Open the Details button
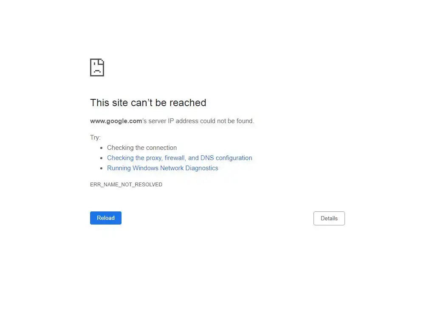The width and height of the screenshot is (435, 326). [x=329, y=219]
